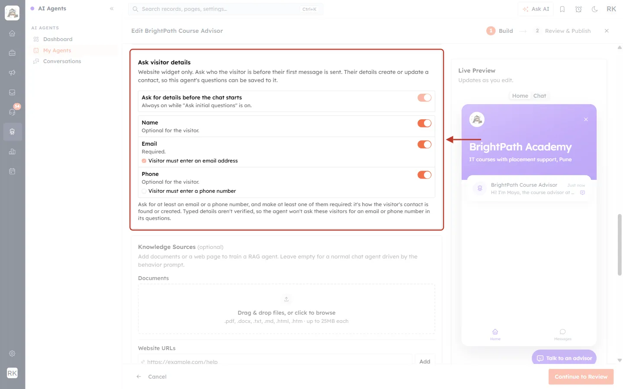Switch to dark mode with moon icon

coord(594,9)
